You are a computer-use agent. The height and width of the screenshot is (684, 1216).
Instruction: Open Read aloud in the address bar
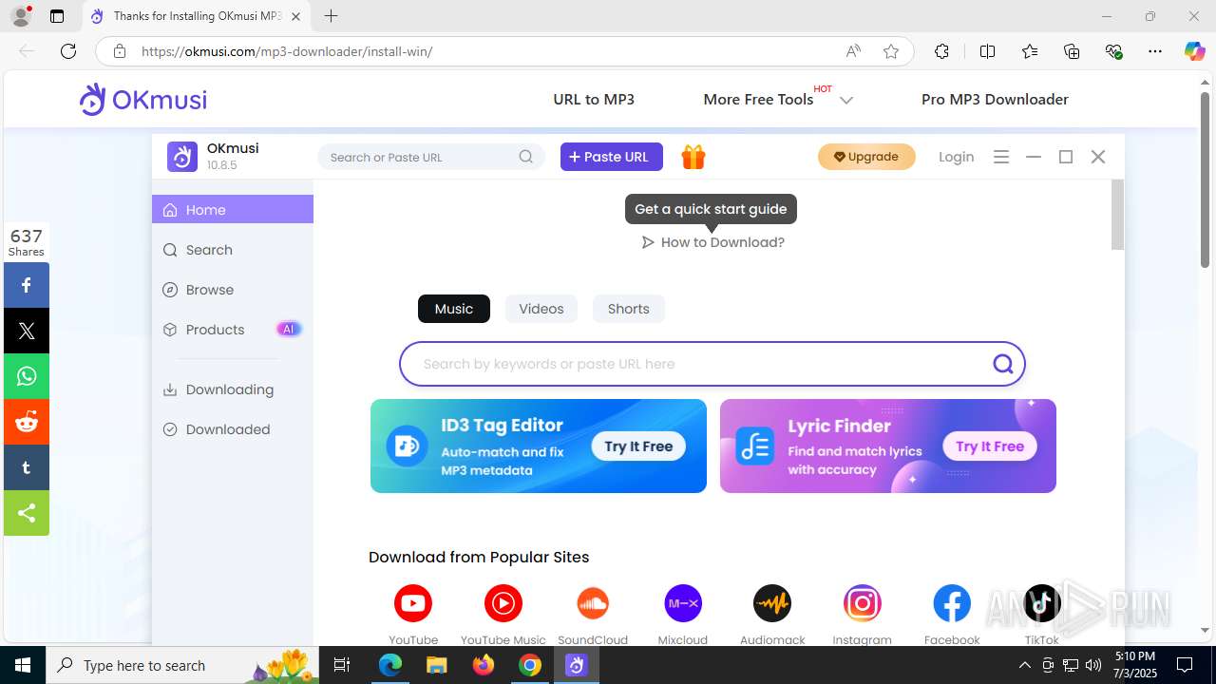click(x=853, y=51)
